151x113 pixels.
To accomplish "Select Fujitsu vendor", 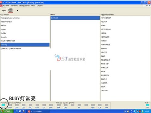I will click(25, 30).
